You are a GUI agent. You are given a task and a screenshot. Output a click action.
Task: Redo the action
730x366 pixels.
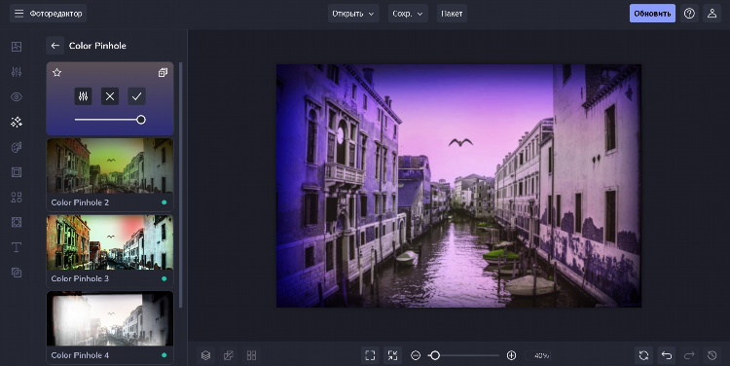coord(689,355)
